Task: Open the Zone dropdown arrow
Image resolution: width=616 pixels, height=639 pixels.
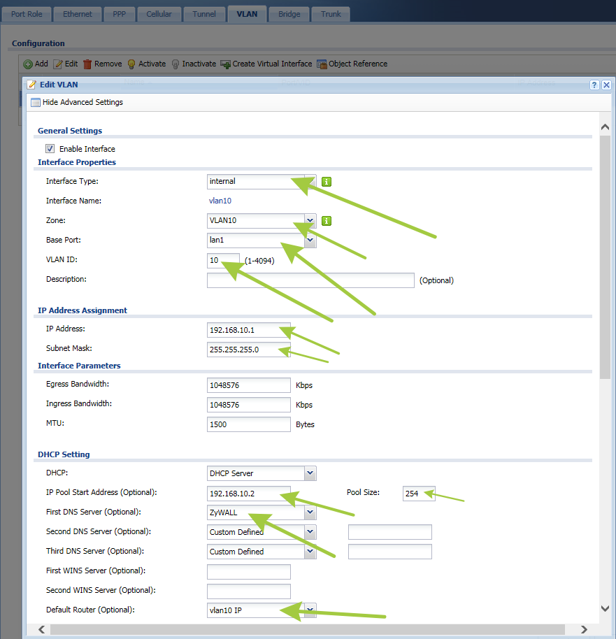Action: [310, 220]
